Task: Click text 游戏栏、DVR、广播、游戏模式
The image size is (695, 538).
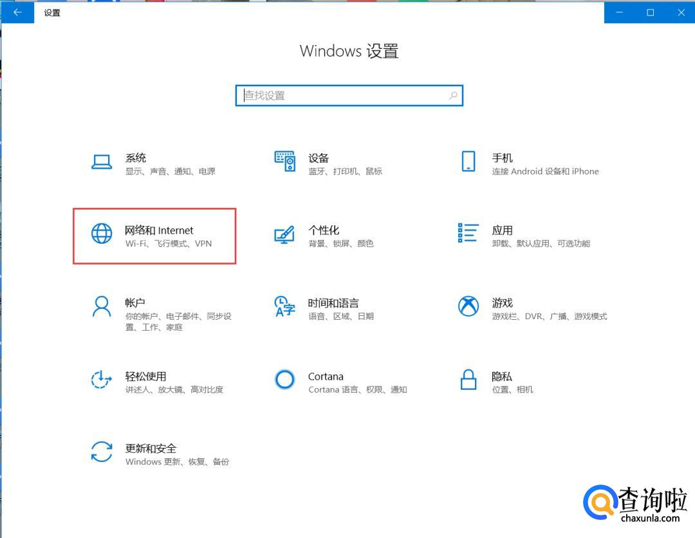Action: (x=550, y=316)
